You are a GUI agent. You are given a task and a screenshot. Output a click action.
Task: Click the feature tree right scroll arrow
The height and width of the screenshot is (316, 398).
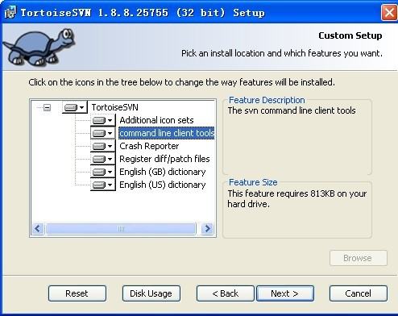(x=207, y=229)
